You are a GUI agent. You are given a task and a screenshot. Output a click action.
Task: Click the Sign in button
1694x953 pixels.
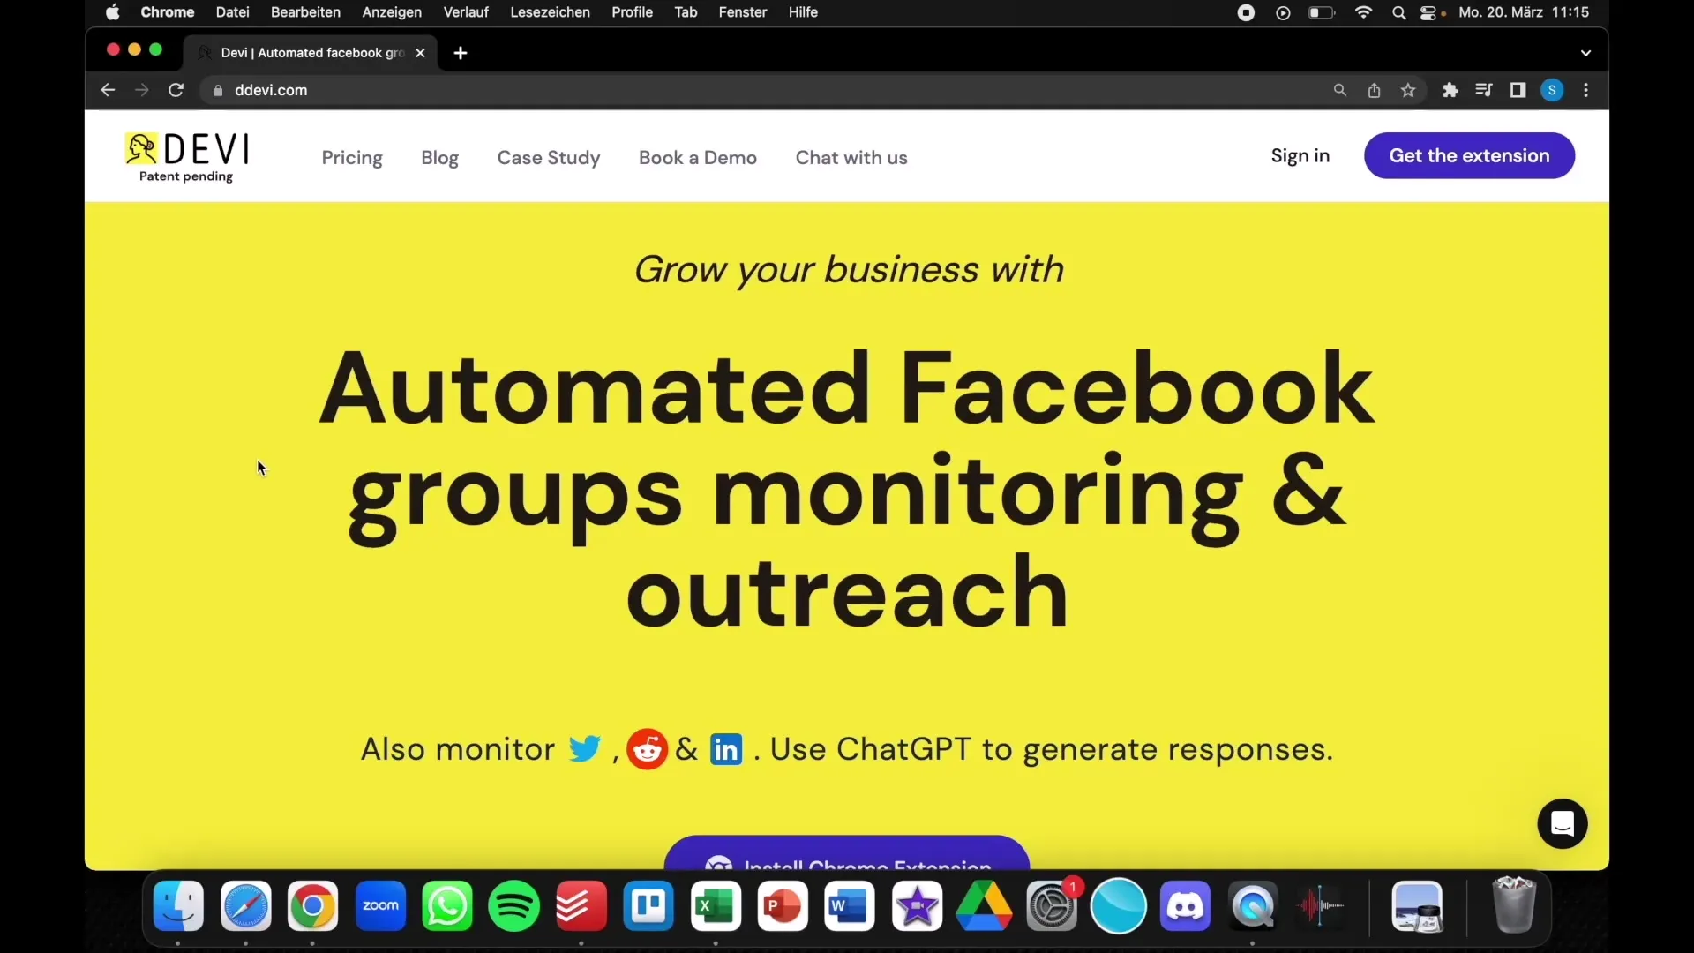(1300, 156)
